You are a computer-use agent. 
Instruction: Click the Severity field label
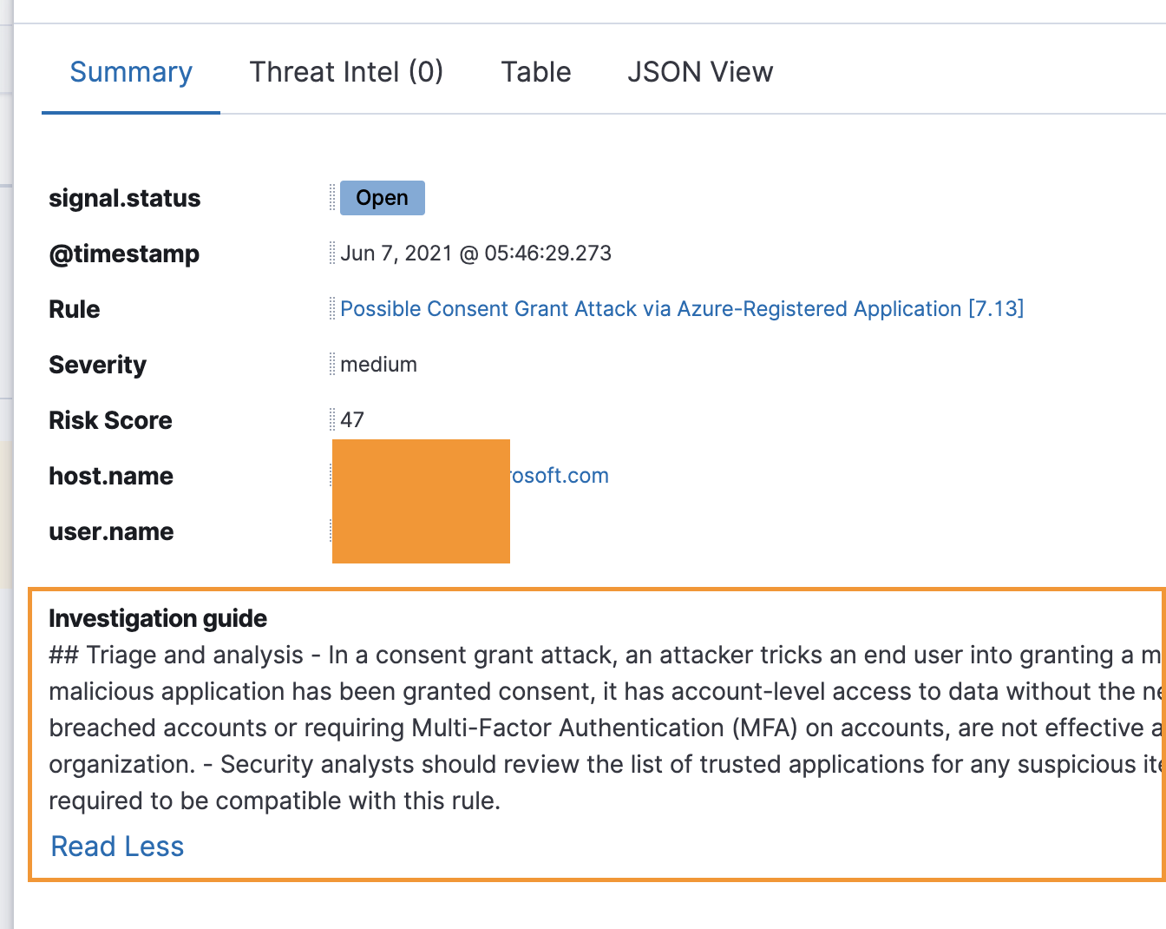97,366
